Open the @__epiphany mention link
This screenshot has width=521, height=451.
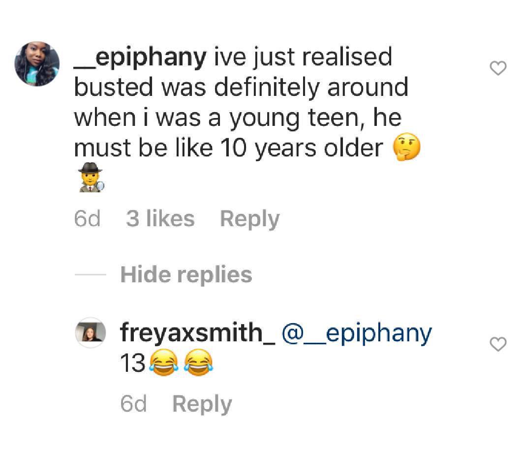tap(357, 333)
